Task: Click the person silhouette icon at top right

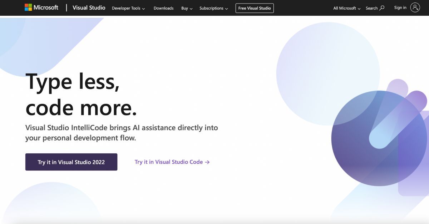Action: [x=415, y=7]
